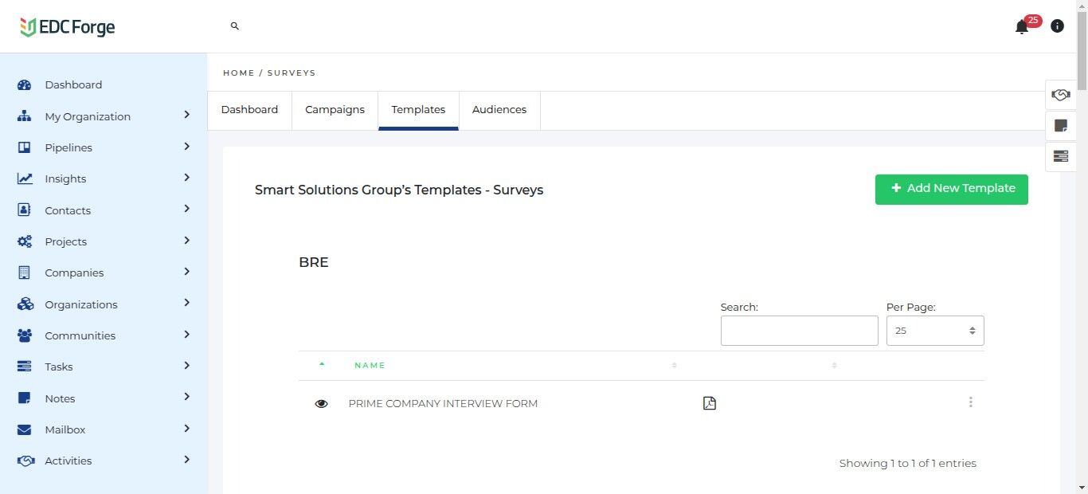The height and width of the screenshot is (494, 1088).
Task: Expand Communities submenu chevron
Action: pos(186,335)
